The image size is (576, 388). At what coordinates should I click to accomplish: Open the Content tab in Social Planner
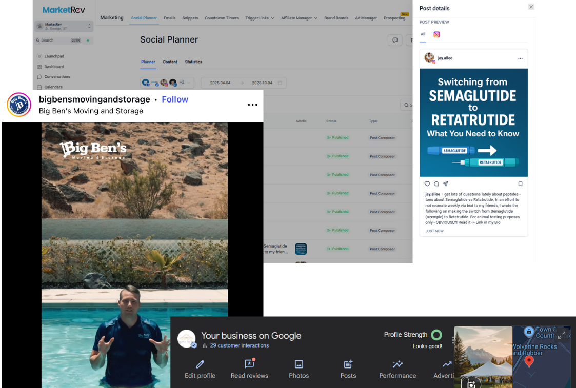tap(170, 62)
